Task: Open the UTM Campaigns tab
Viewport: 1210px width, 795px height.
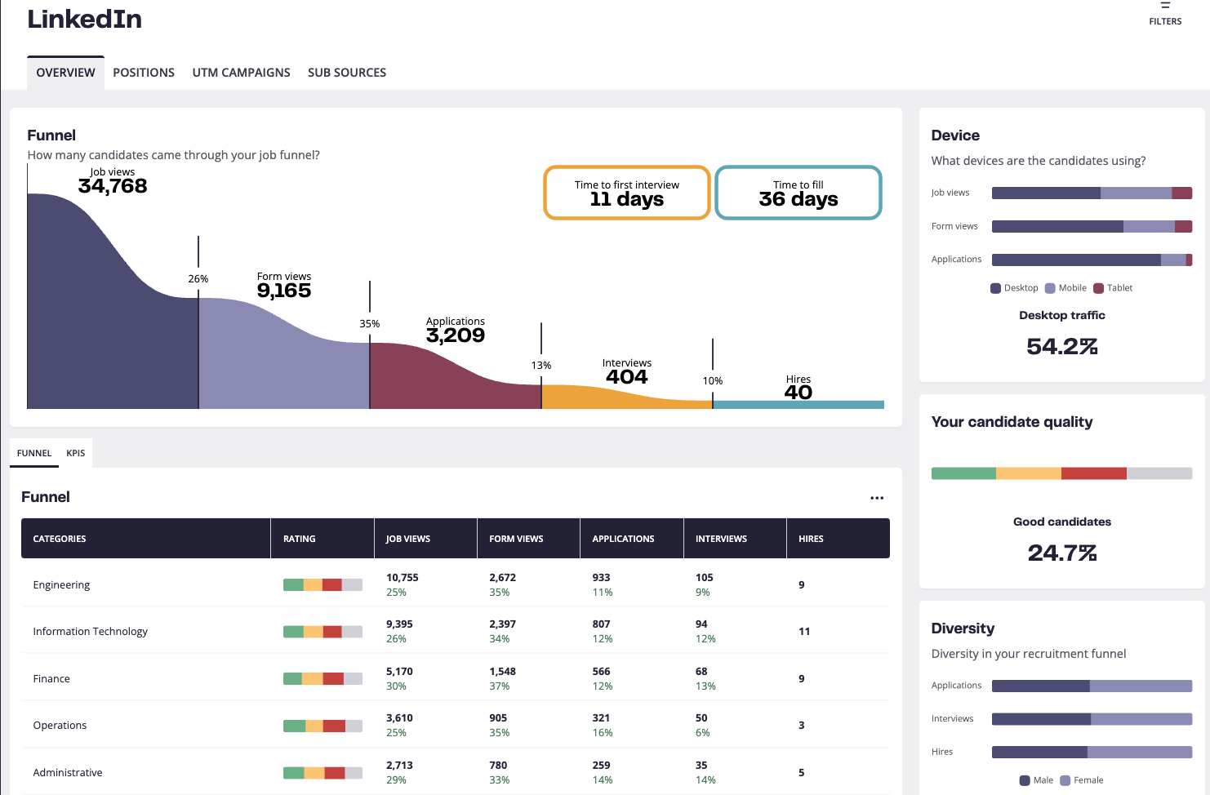Action: point(242,73)
